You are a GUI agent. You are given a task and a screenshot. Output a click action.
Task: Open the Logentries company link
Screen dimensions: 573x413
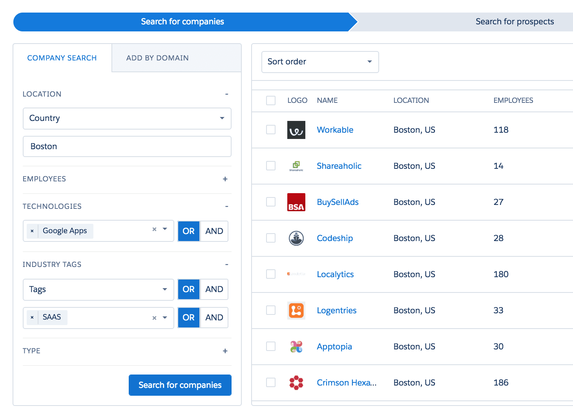pos(337,311)
